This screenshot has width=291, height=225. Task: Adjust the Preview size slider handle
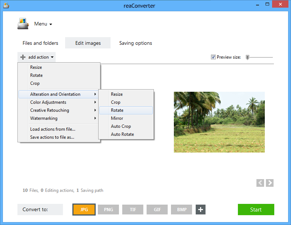point(247,58)
